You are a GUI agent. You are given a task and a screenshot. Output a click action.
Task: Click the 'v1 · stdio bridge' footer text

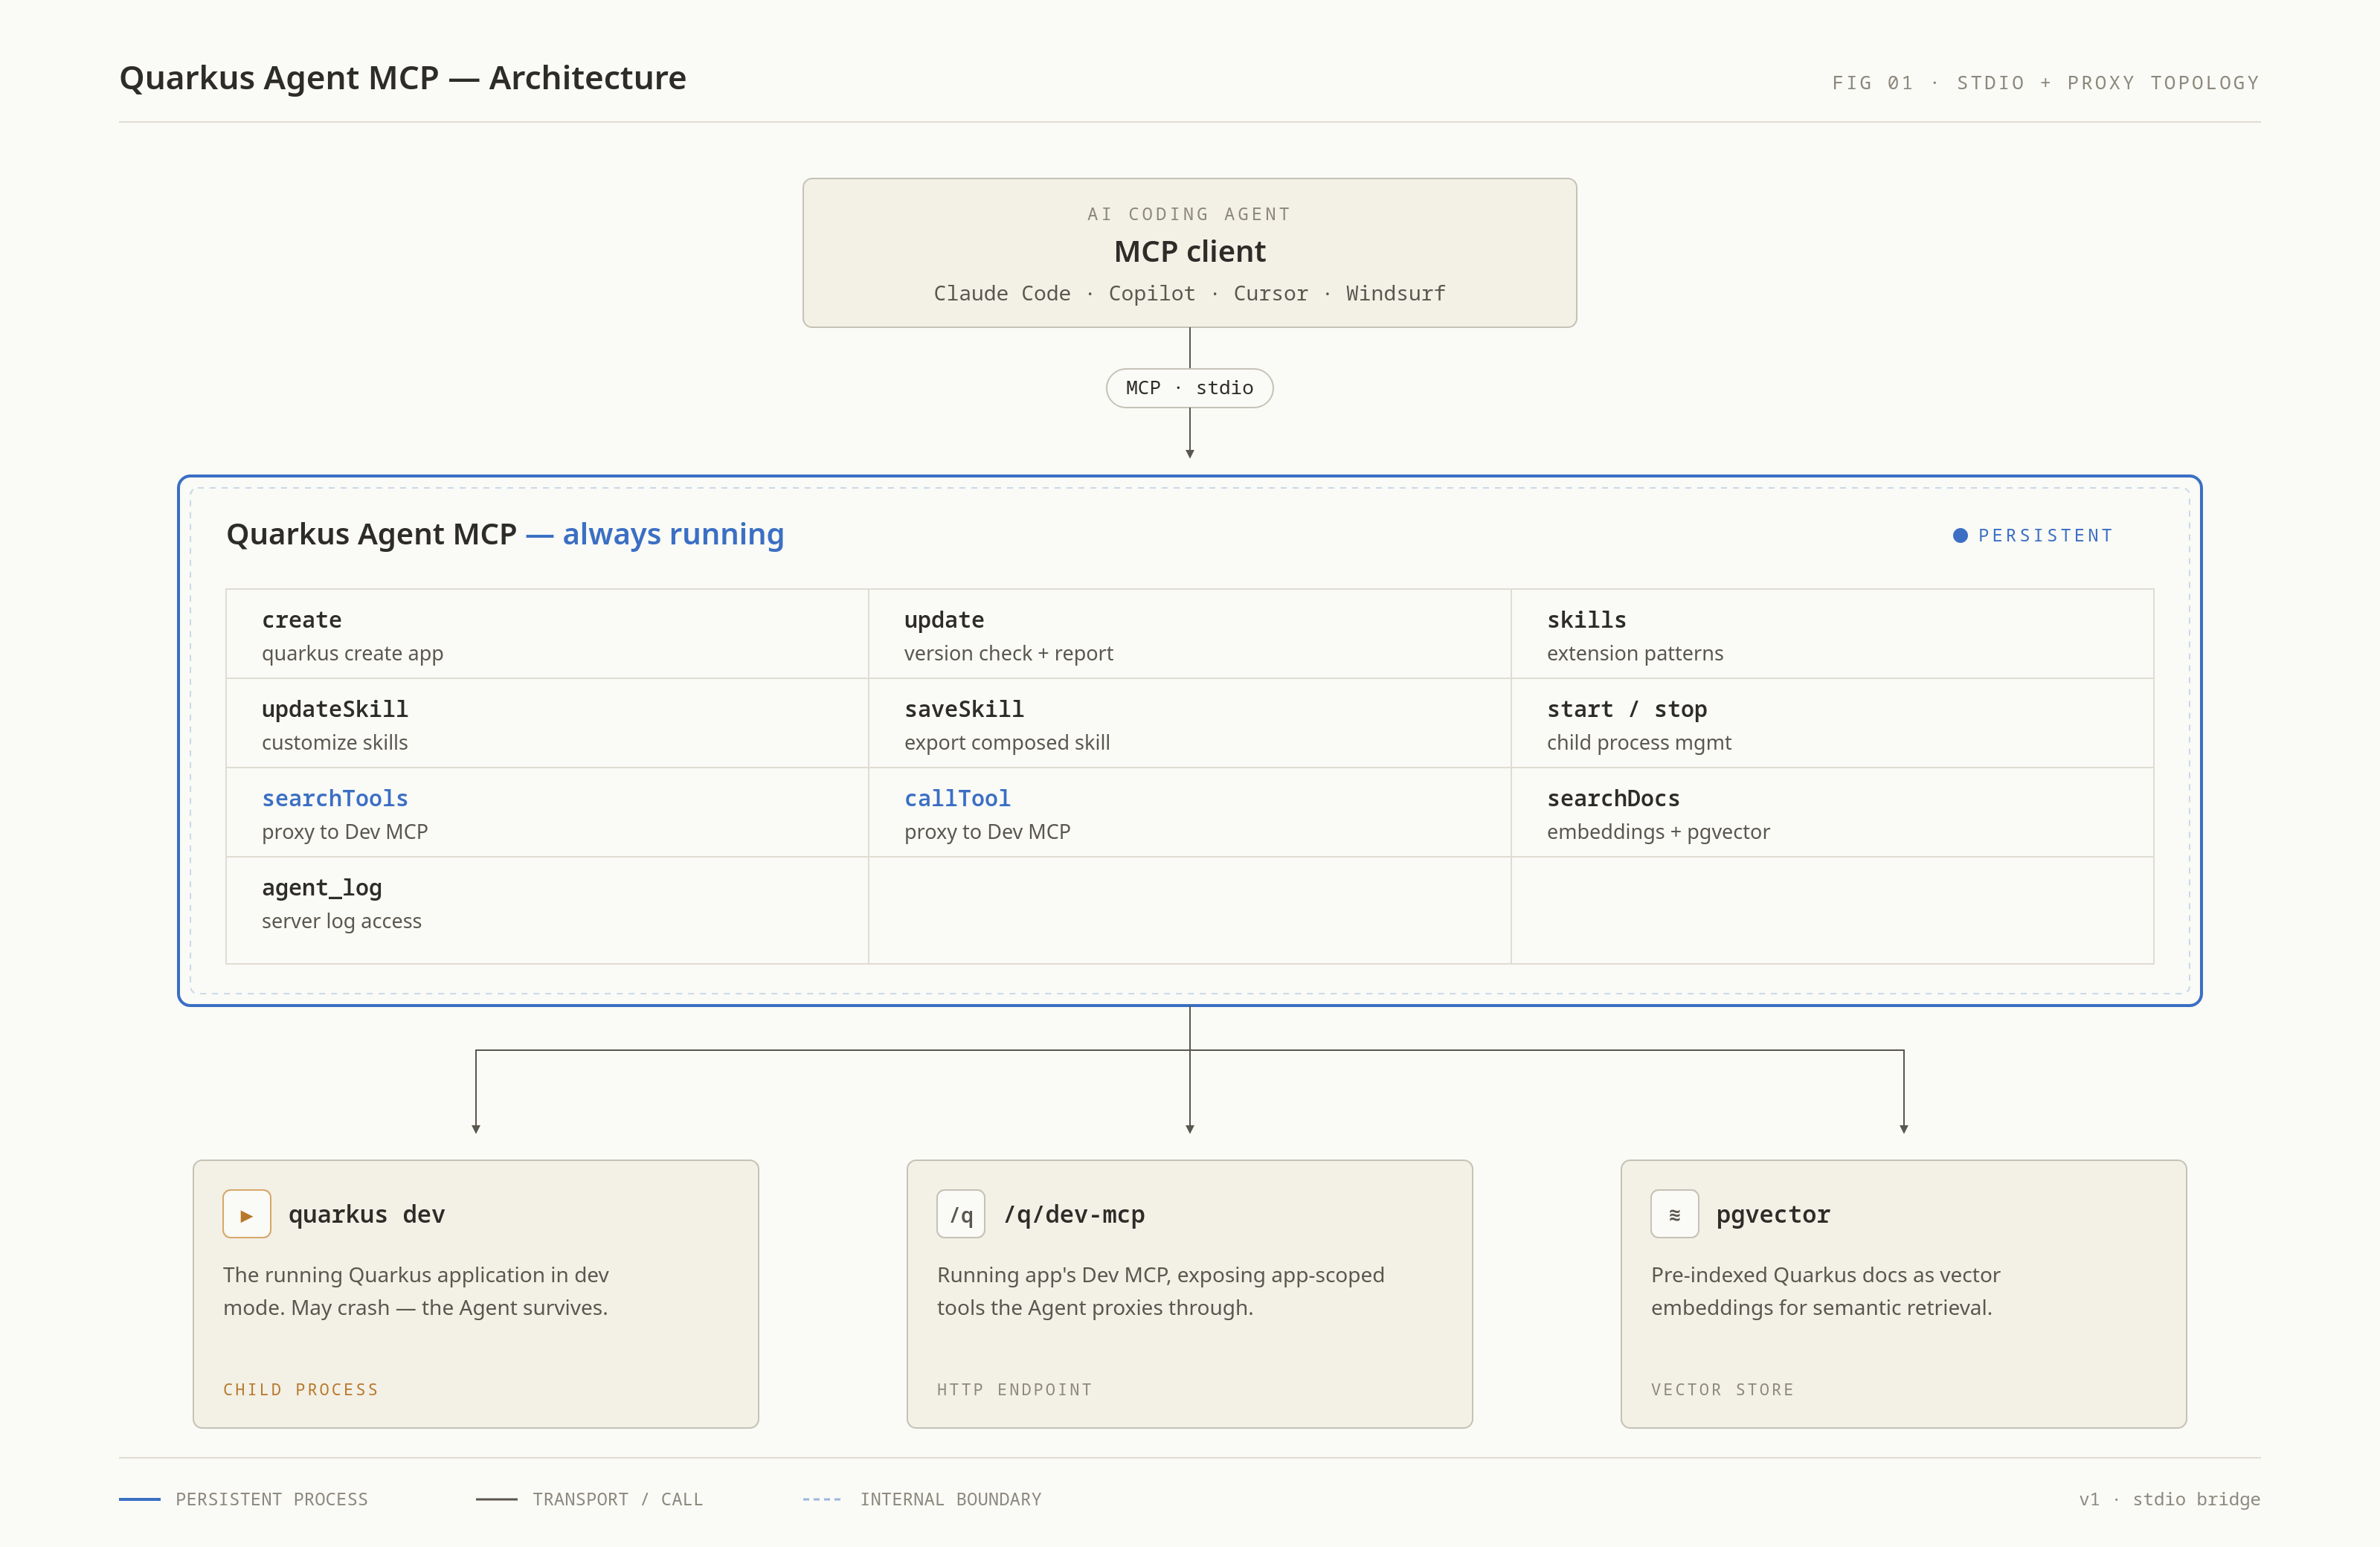pyautogui.click(x=2169, y=1499)
